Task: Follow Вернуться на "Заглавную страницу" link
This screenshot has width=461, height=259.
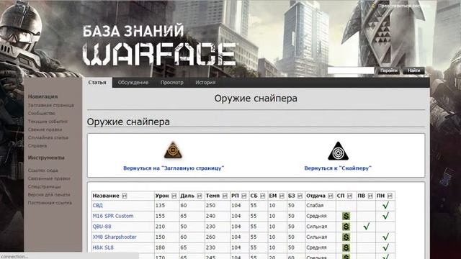Action: coord(174,168)
